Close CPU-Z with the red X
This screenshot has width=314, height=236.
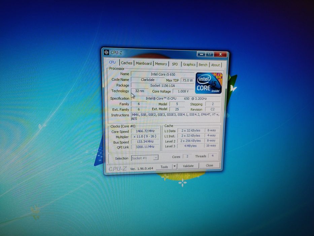(220, 54)
